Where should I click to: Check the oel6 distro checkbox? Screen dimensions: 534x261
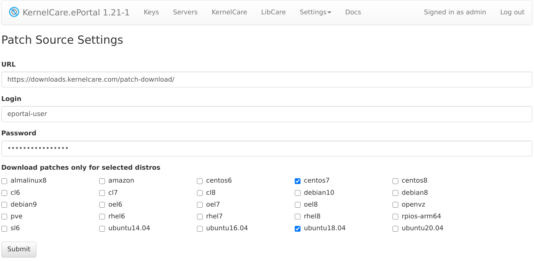click(x=102, y=205)
